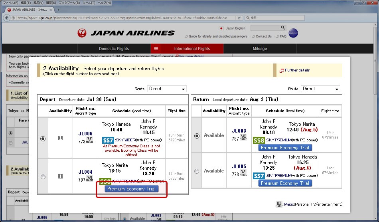Click the MAGIC VI icon under JL003
Screen dimensions: 379x222
coord(243,138)
